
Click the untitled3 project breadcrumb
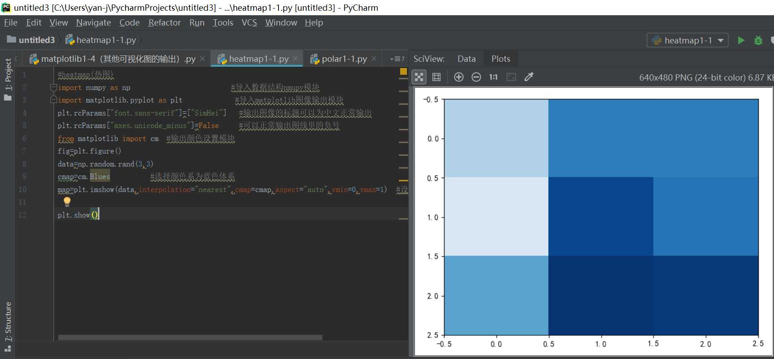31,40
